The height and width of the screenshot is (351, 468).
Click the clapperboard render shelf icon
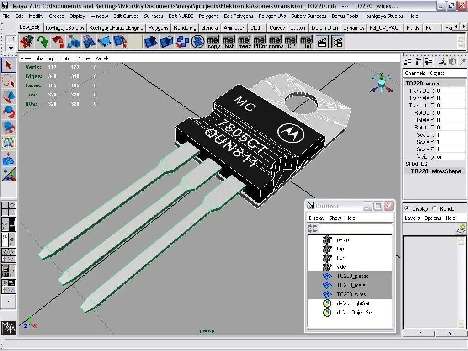click(x=322, y=42)
